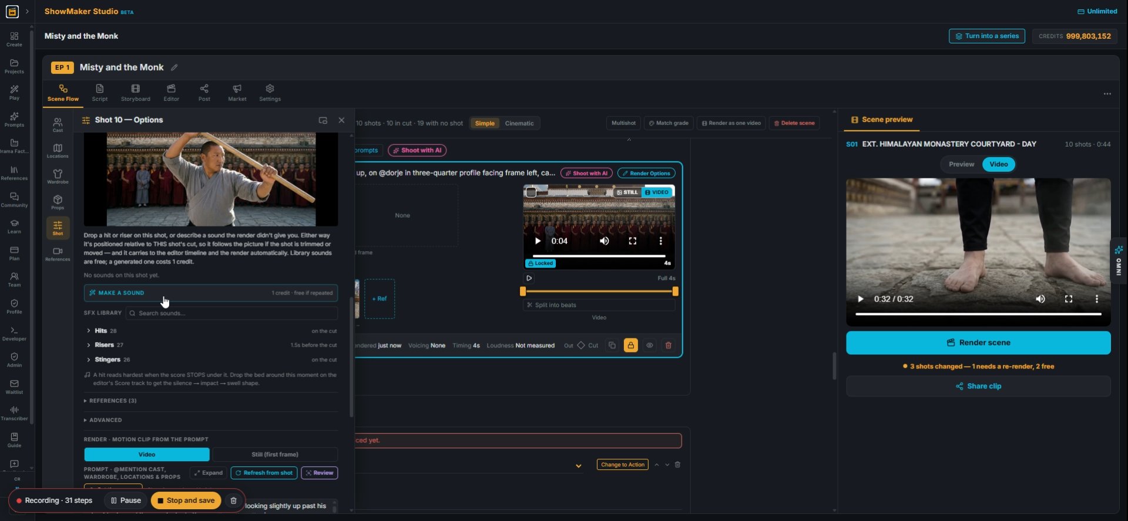Toggle shot visibility eye icon
Viewport: 1128px width, 521px height.
click(649, 346)
